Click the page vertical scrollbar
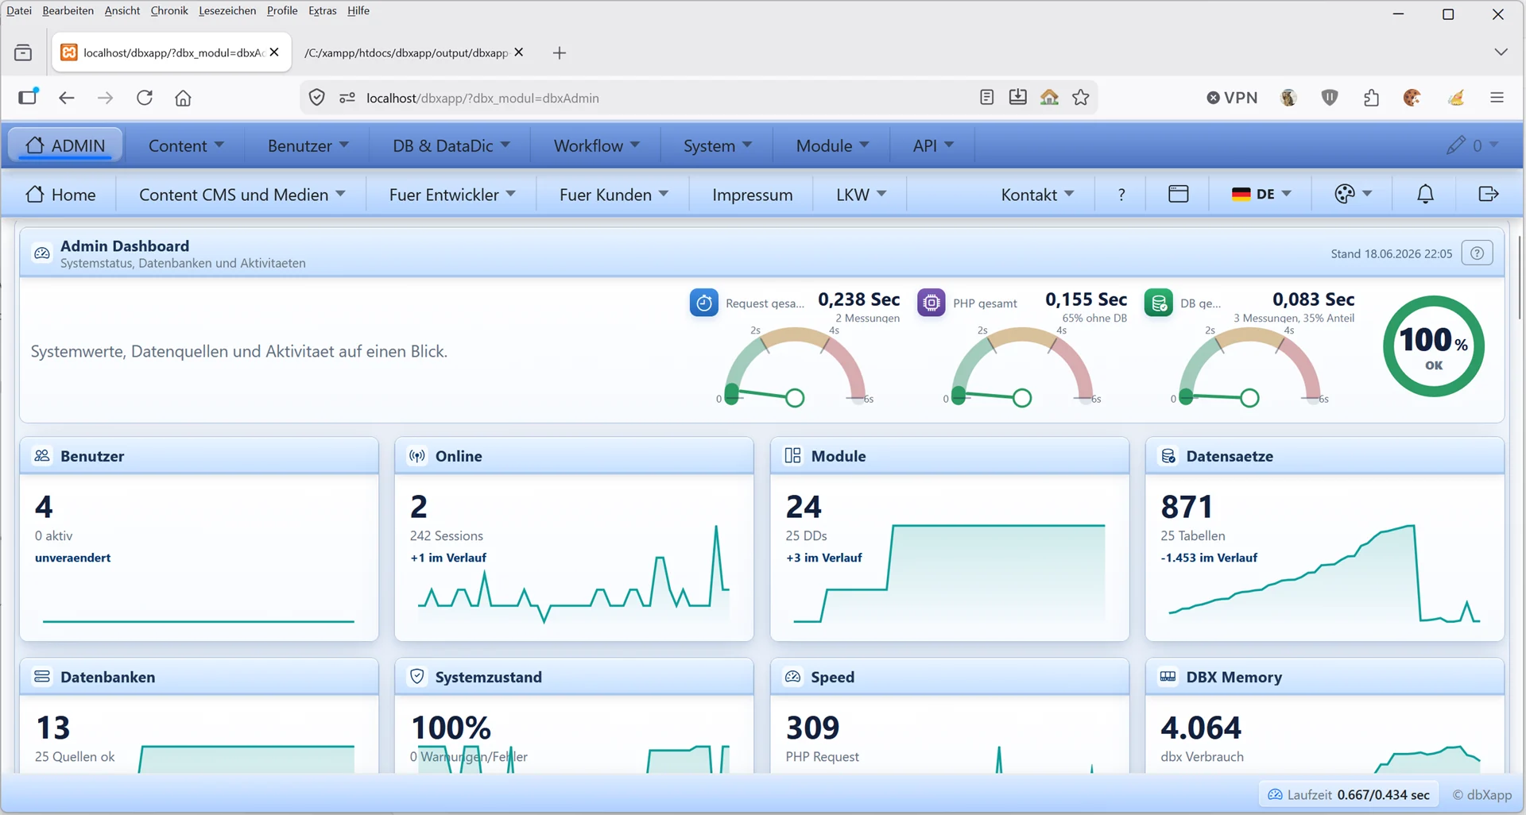1526x815 pixels. coord(1520,278)
